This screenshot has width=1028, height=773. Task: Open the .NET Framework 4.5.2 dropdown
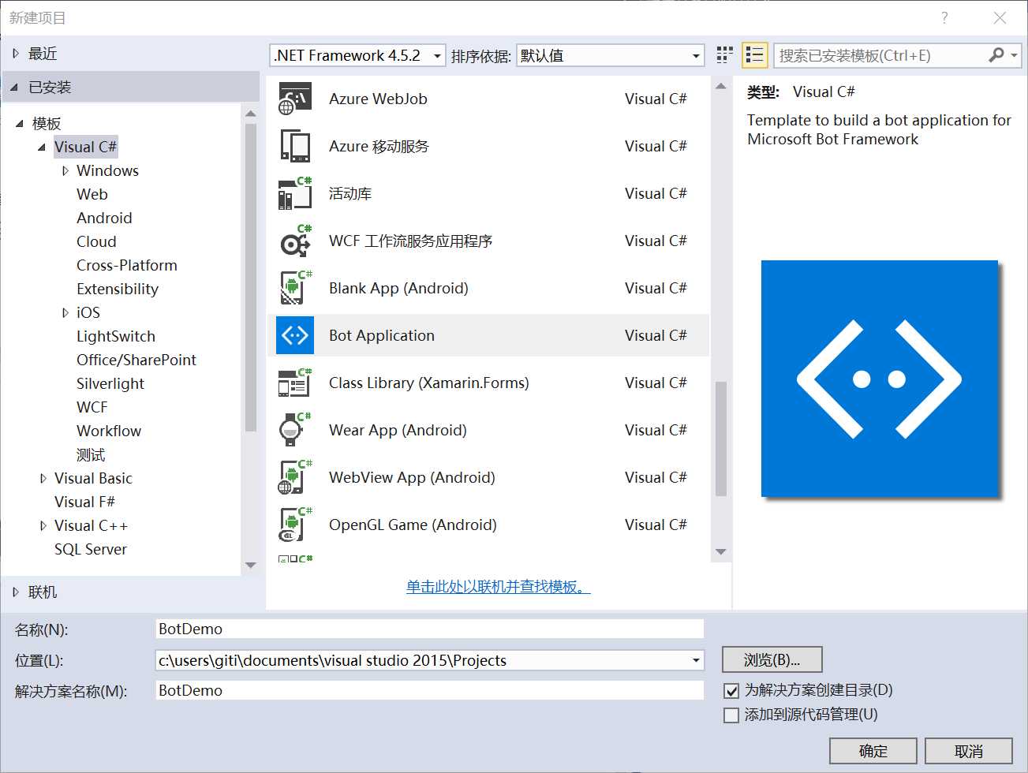click(357, 55)
